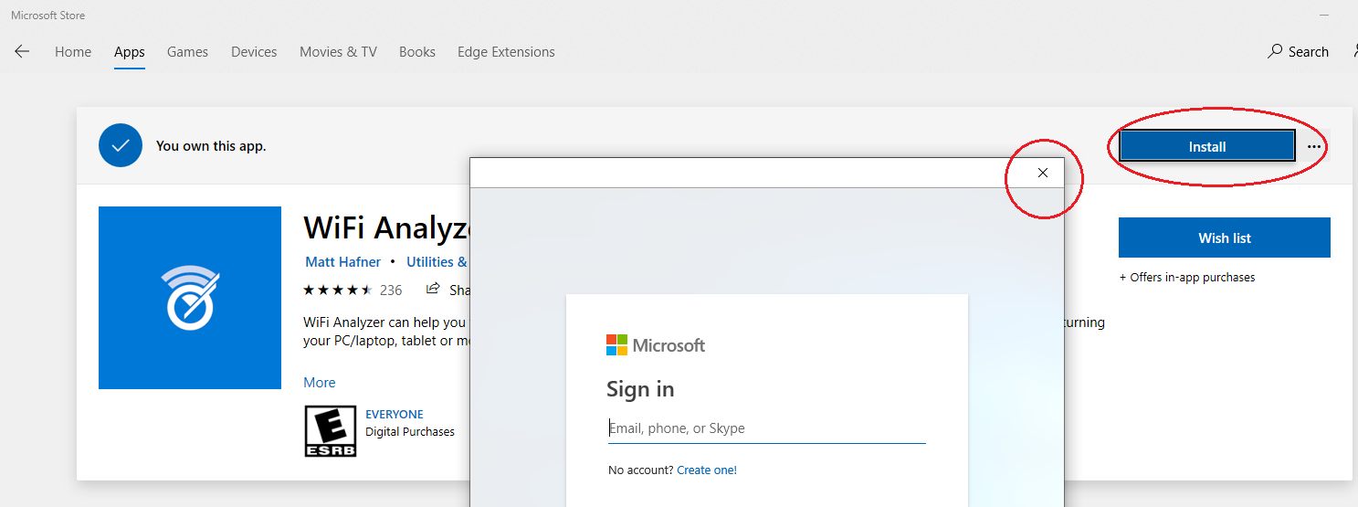This screenshot has width=1358, height=507.
Task: Minimize the Microsoft Store window
Action: (1324, 16)
